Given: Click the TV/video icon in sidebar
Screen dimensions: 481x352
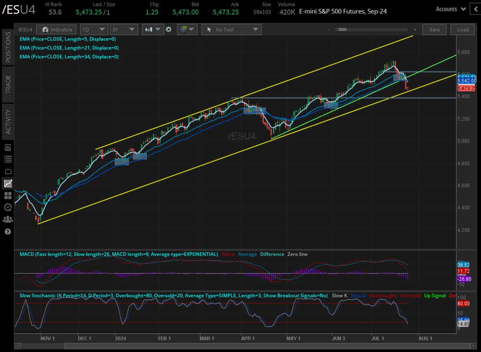Looking at the screenshot, I should pos(7,171).
